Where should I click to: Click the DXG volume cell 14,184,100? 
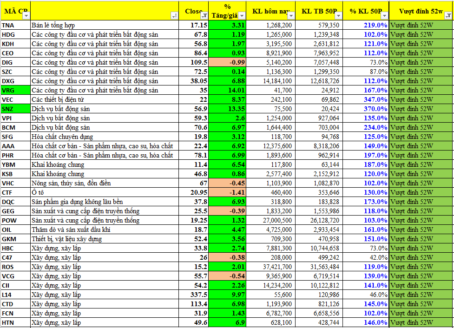click(x=270, y=81)
